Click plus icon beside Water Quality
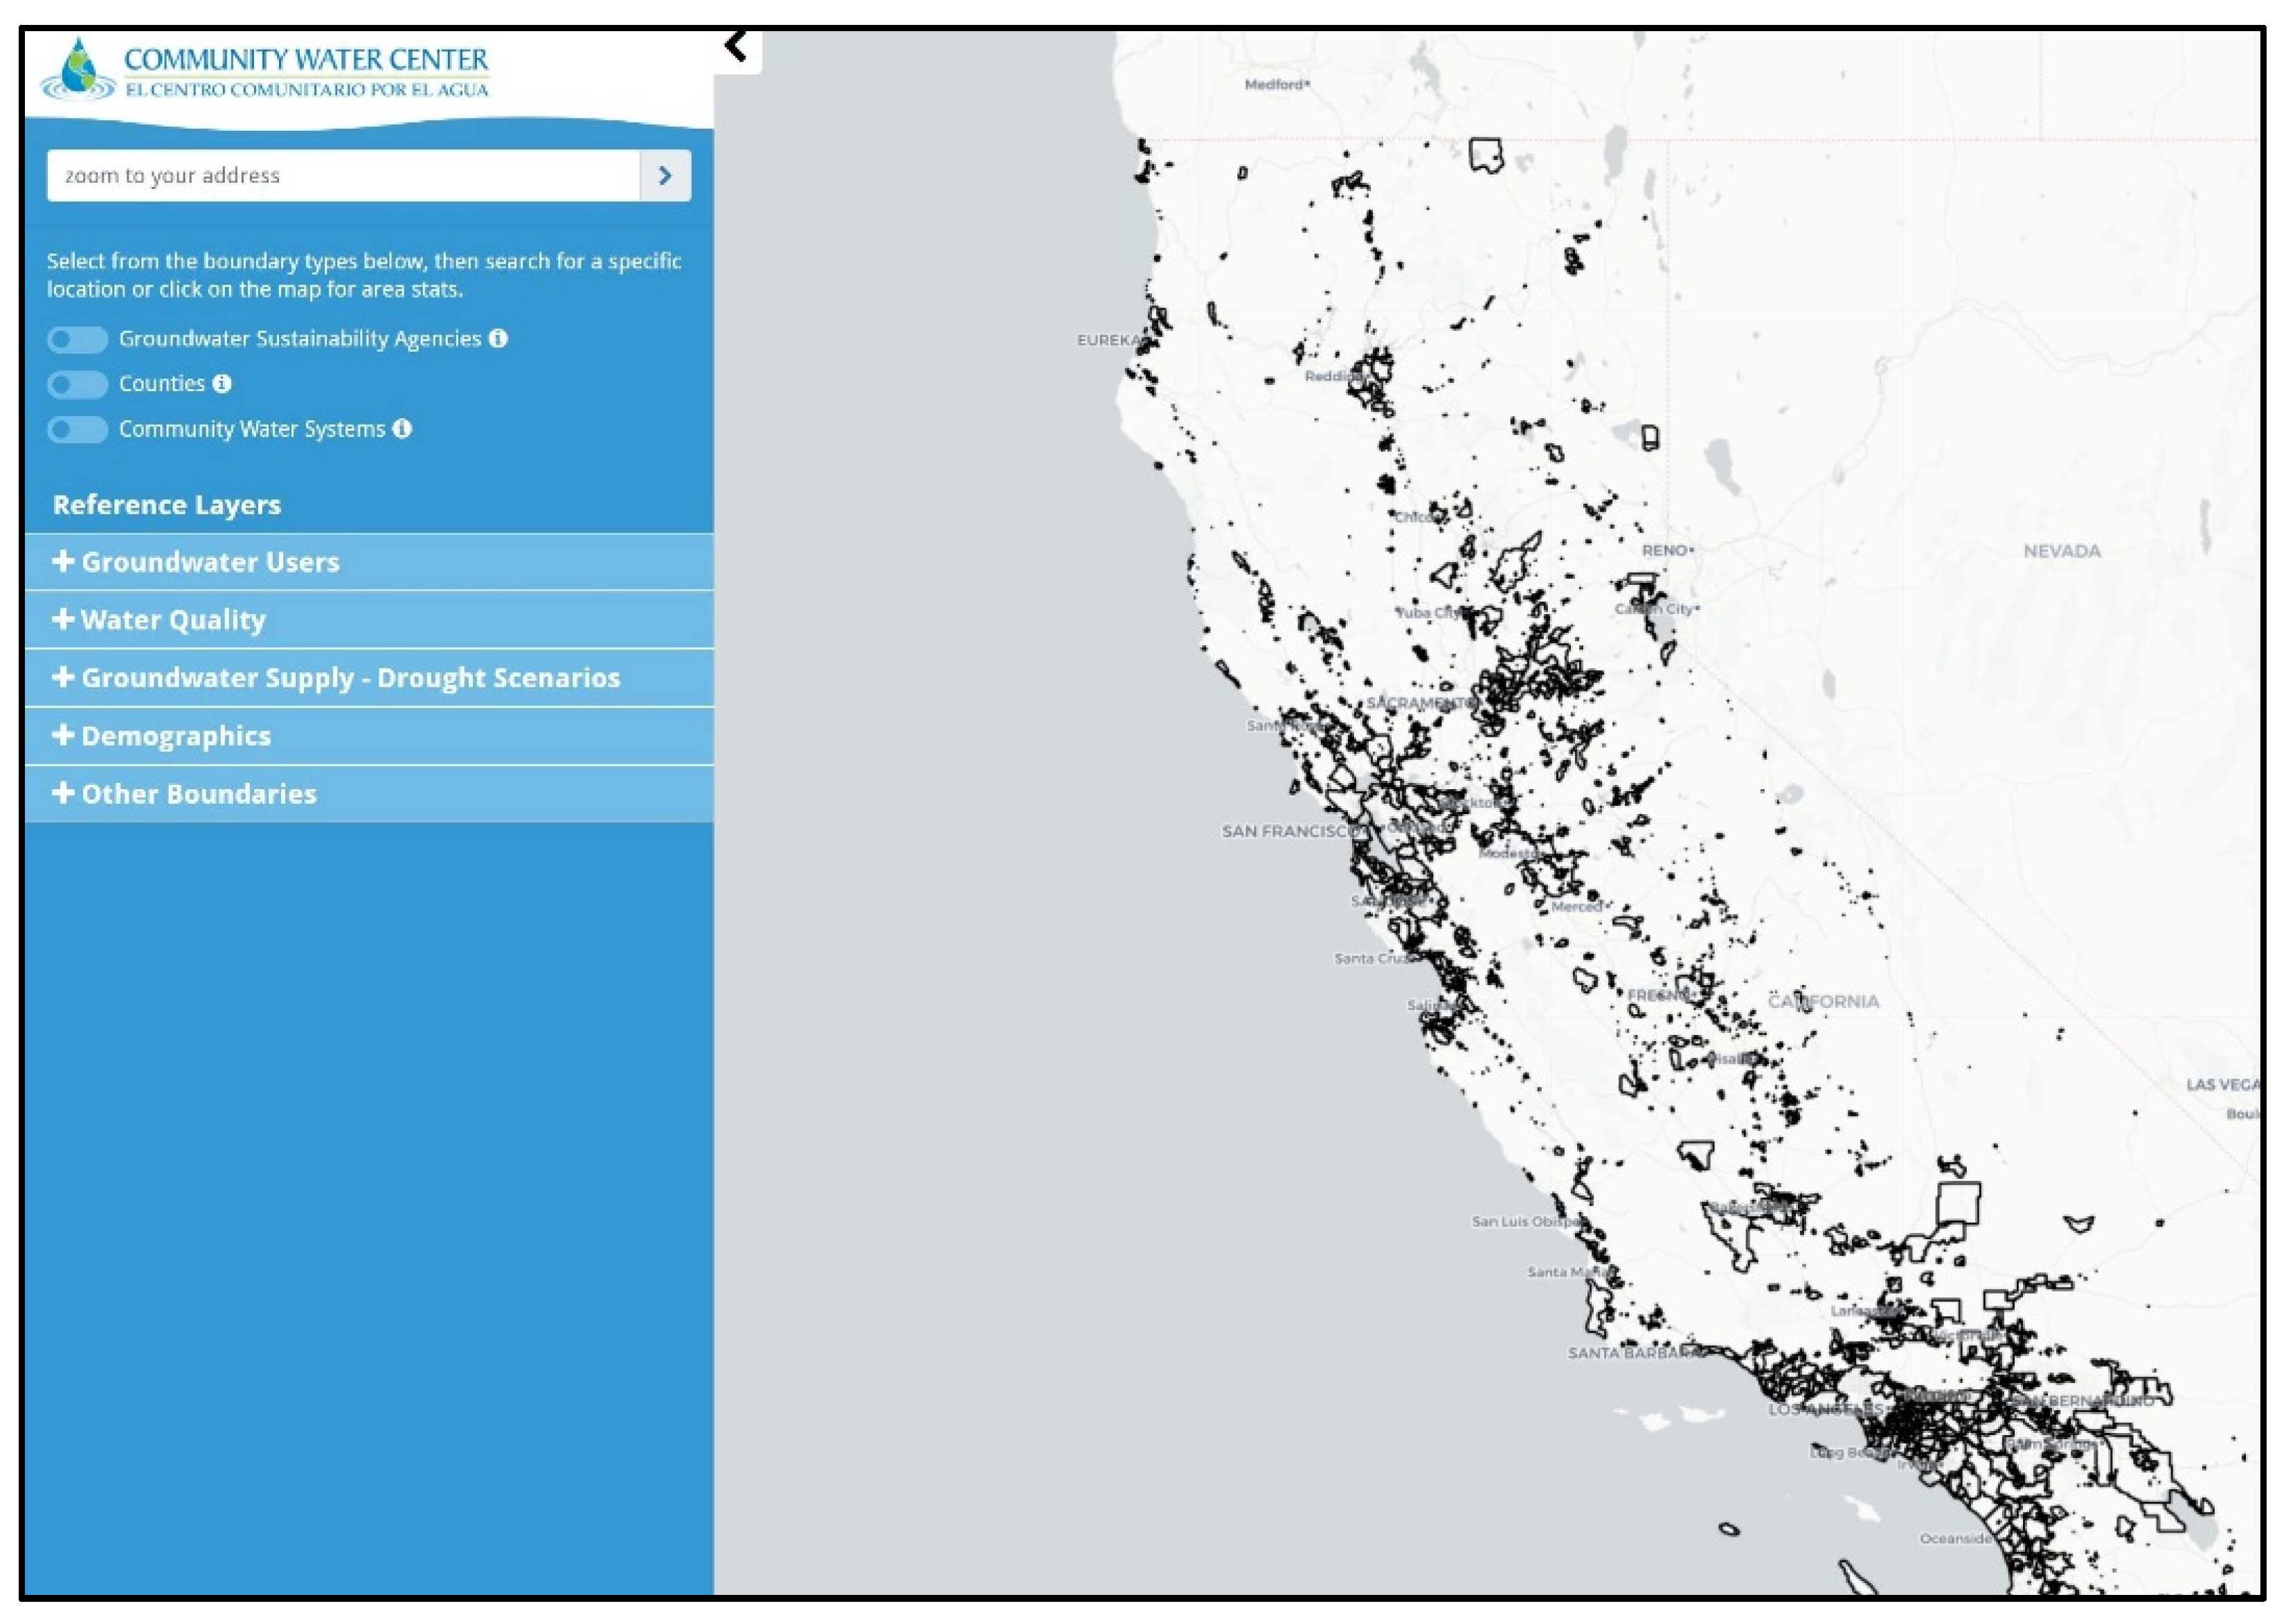The height and width of the screenshot is (1624, 2286). [63, 620]
